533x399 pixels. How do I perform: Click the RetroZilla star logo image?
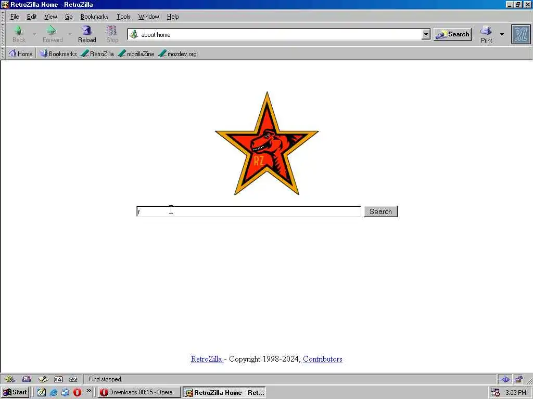[267, 143]
